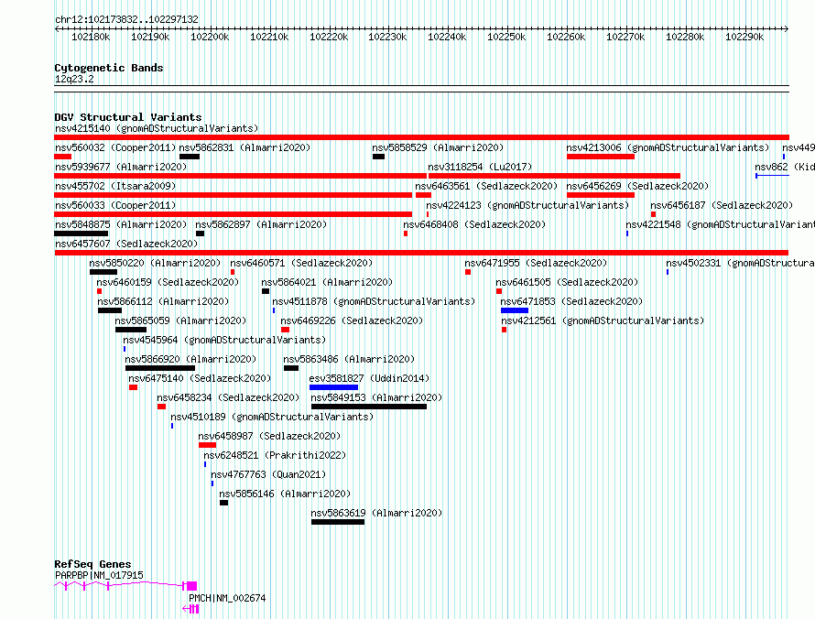Click nsv6457607 (Sedlazeck2020) label
This screenshot has height=619, width=815.
click(126, 244)
